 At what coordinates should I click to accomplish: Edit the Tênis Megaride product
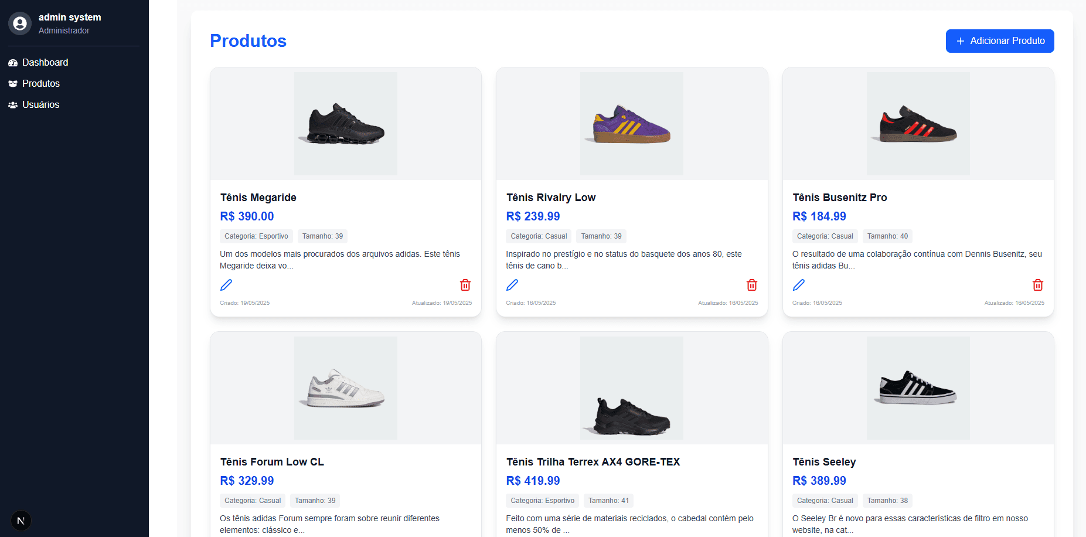coord(226,285)
